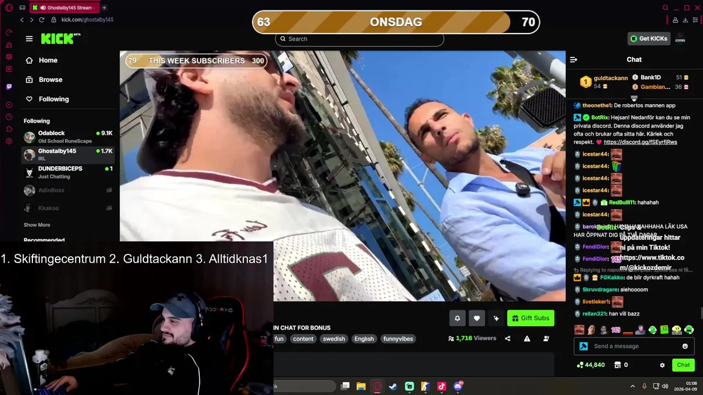Open DUNDERBICEPS channel

tap(68, 172)
